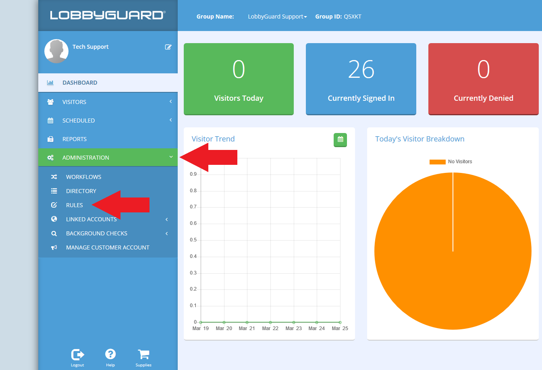Viewport: 542px width, 370px height.
Task: Collapse the Administration chevron
Action: pos(171,157)
